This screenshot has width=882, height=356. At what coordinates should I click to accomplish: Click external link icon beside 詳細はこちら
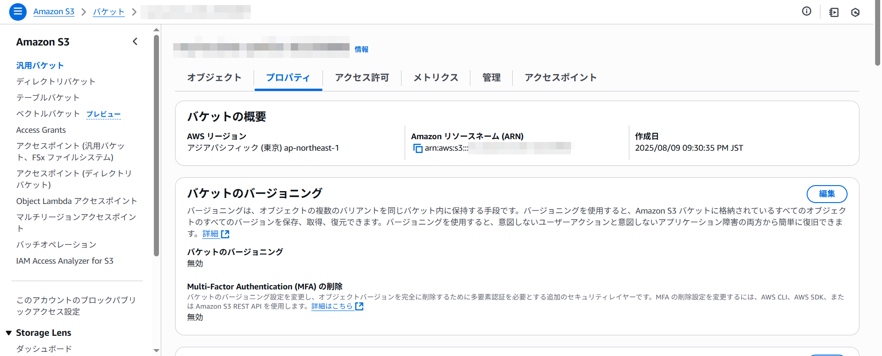click(x=359, y=306)
